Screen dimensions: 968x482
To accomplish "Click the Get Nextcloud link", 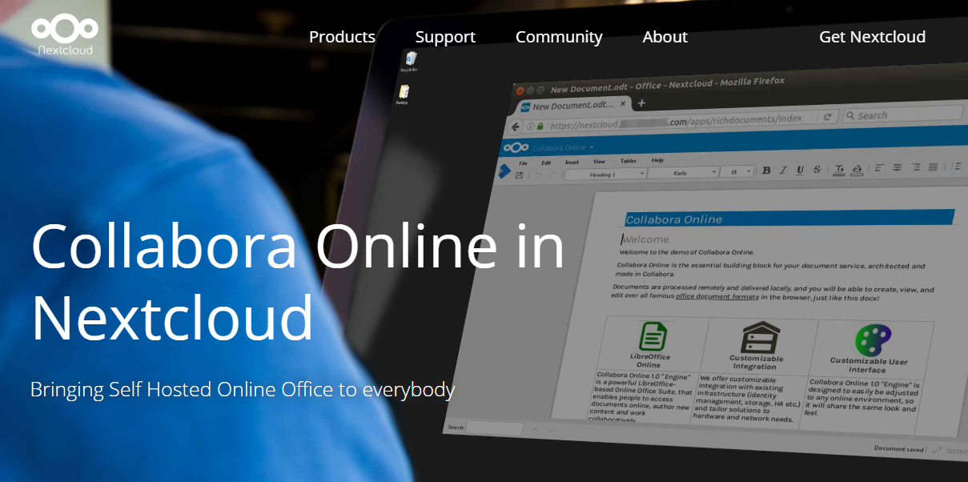I will click(872, 37).
